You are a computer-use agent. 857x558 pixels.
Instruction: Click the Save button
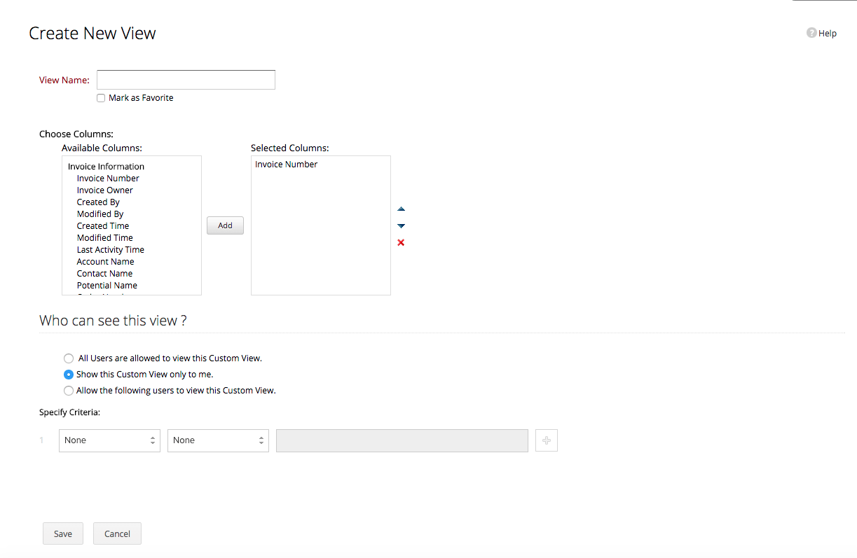coord(63,533)
